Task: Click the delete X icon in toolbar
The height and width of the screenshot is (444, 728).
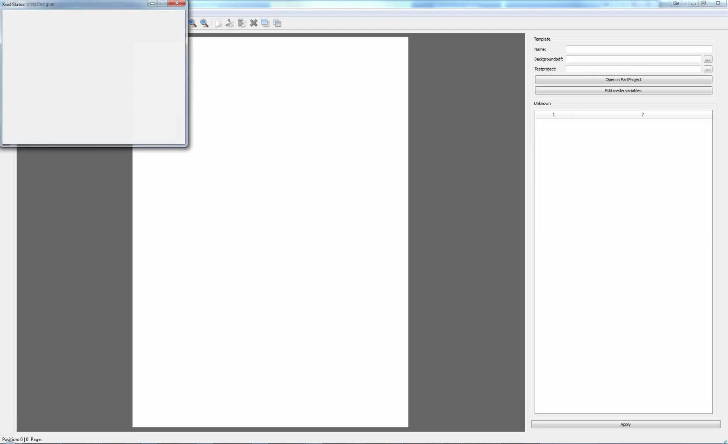Action: (x=254, y=23)
